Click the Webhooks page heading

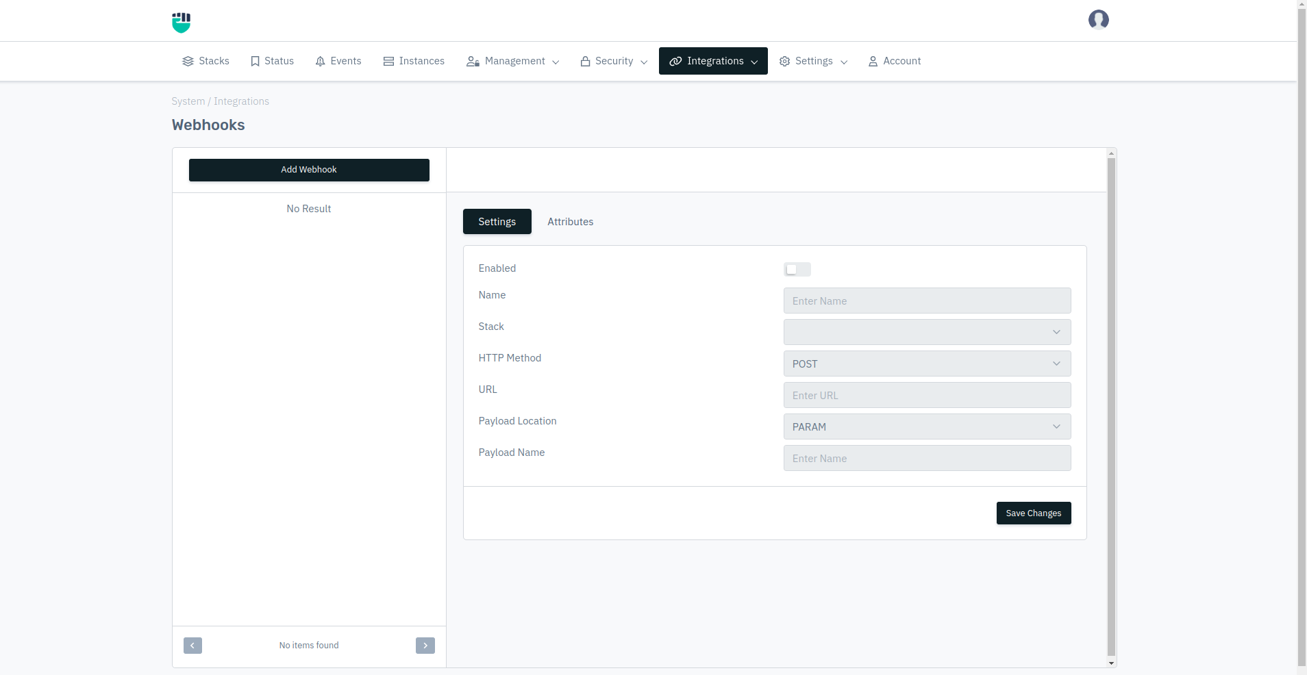point(208,125)
